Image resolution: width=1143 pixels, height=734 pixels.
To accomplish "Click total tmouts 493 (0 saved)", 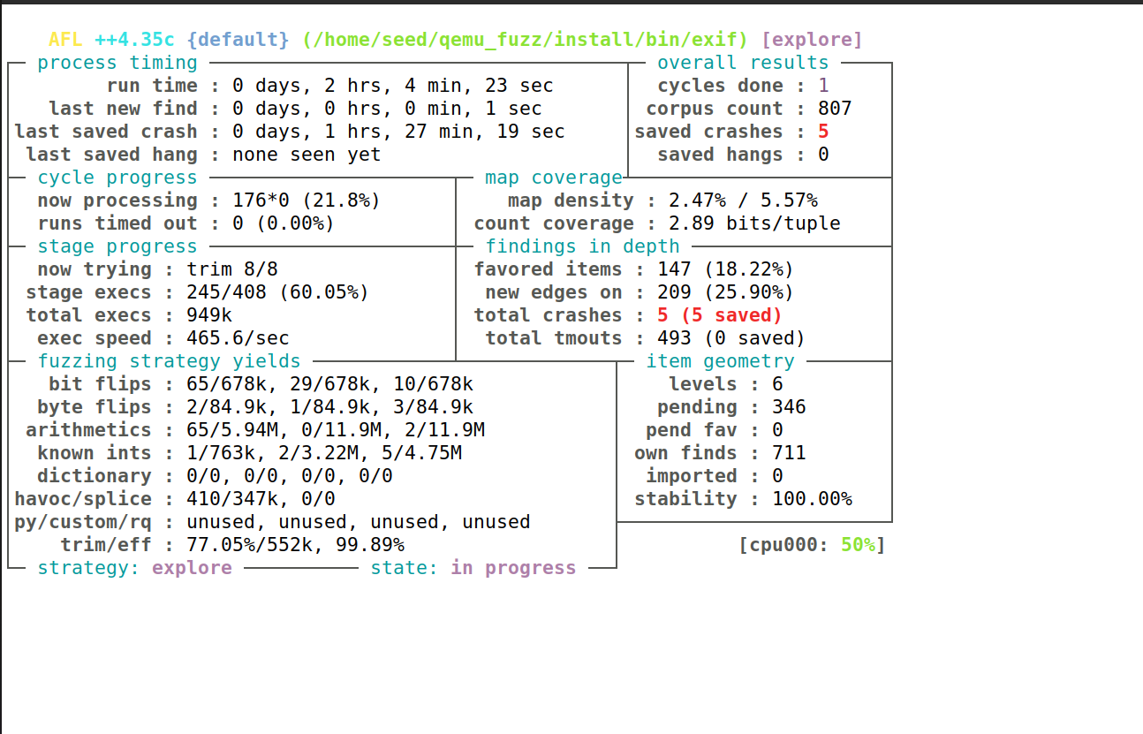I will pyautogui.click(x=731, y=338).
